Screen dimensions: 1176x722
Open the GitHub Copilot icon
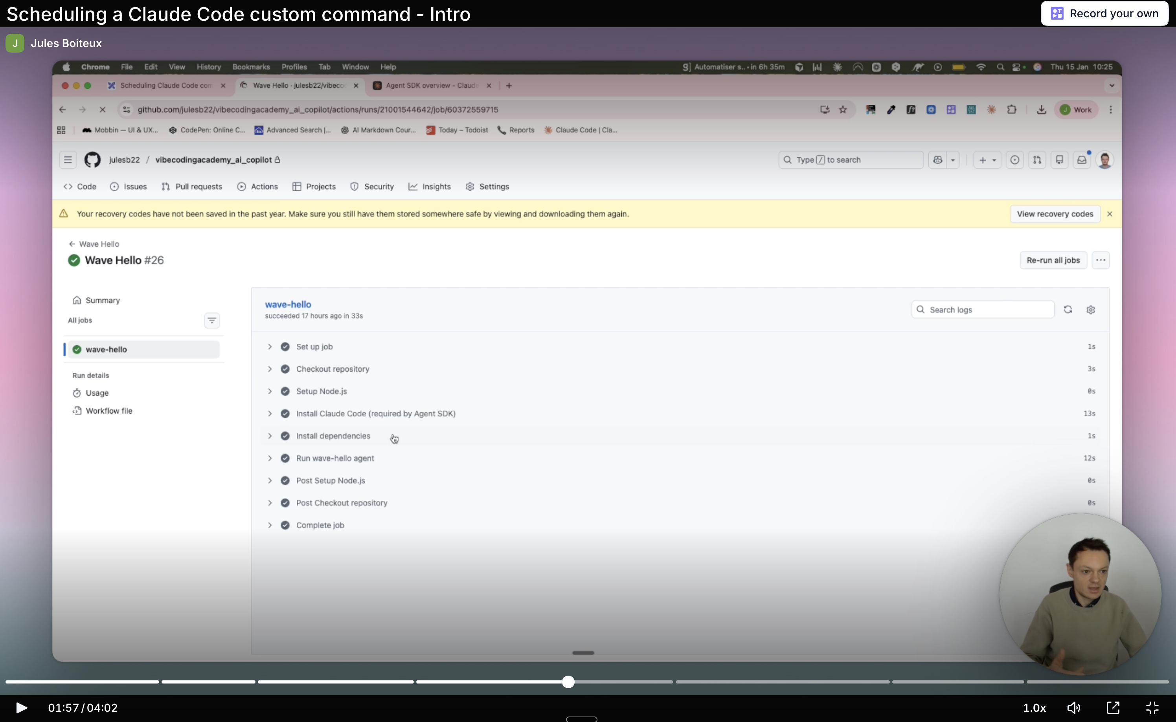pyautogui.click(x=938, y=160)
